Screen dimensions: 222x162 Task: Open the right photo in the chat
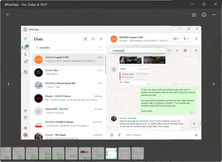[155, 60]
